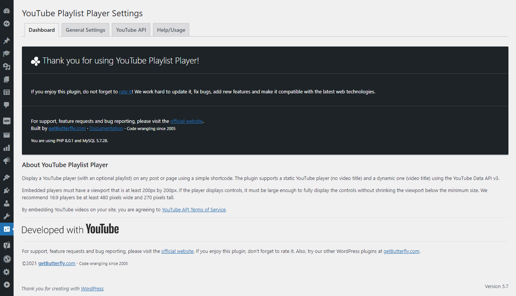Open Users person icon in sidebar
Image resolution: width=516 pixels, height=296 pixels.
click(6, 203)
